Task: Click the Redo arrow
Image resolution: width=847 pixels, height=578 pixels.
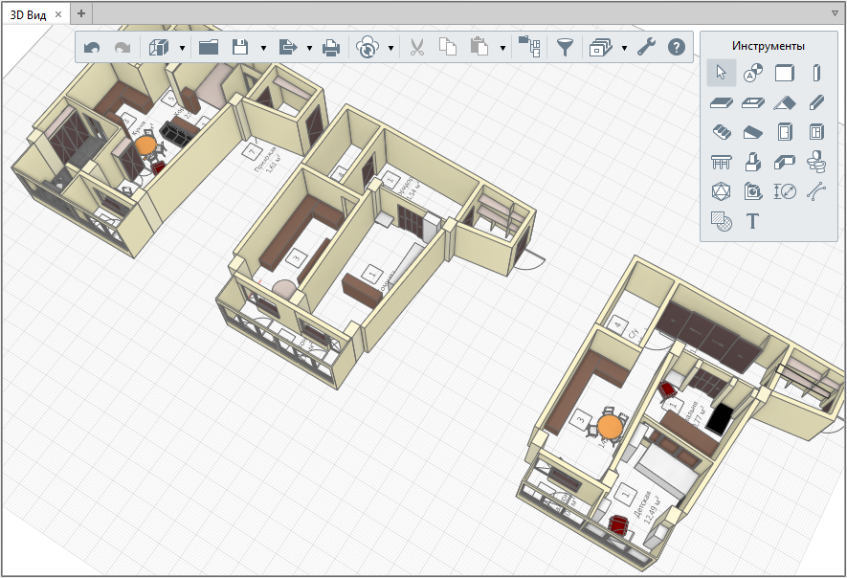Action: [123, 48]
